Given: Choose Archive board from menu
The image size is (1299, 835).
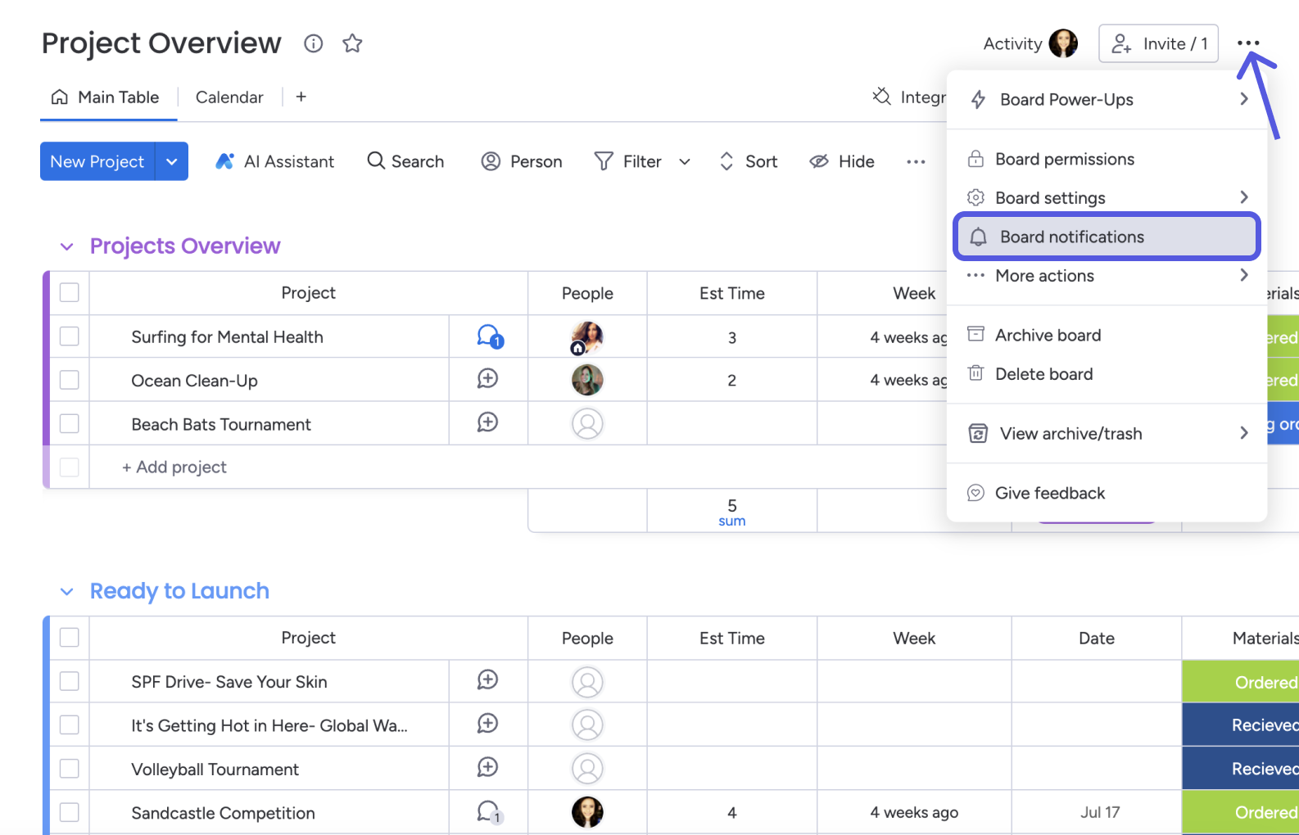Looking at the screenshot, I should click(x=1107, y=335).
